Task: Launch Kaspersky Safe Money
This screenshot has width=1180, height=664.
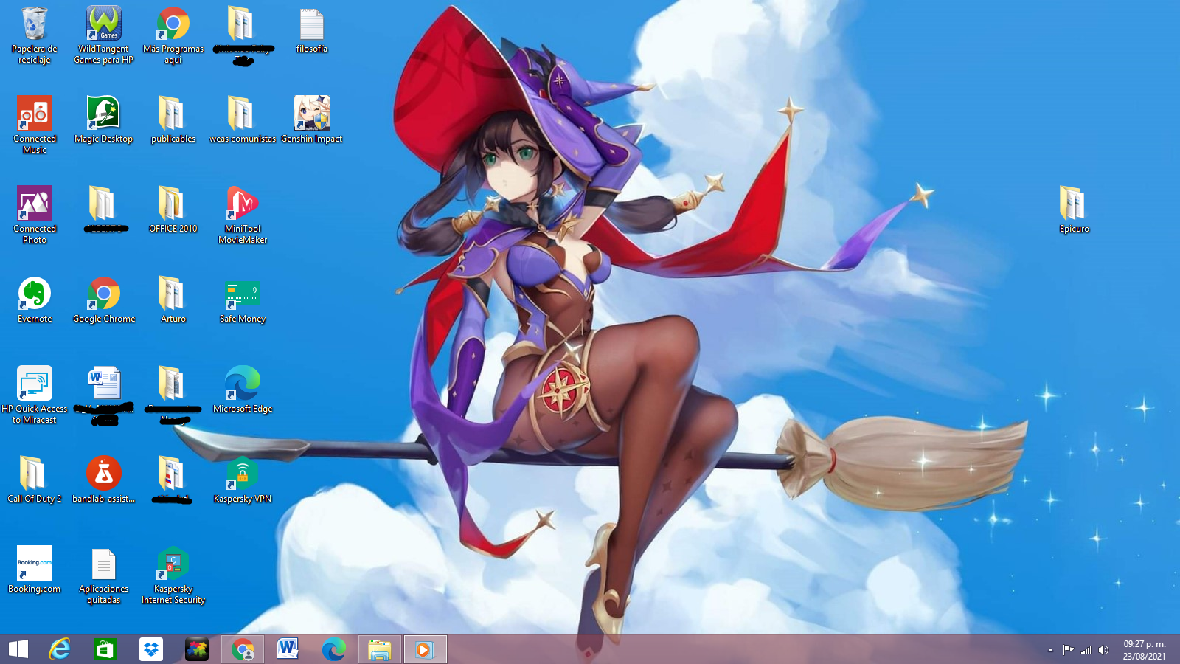Action: 242,300
